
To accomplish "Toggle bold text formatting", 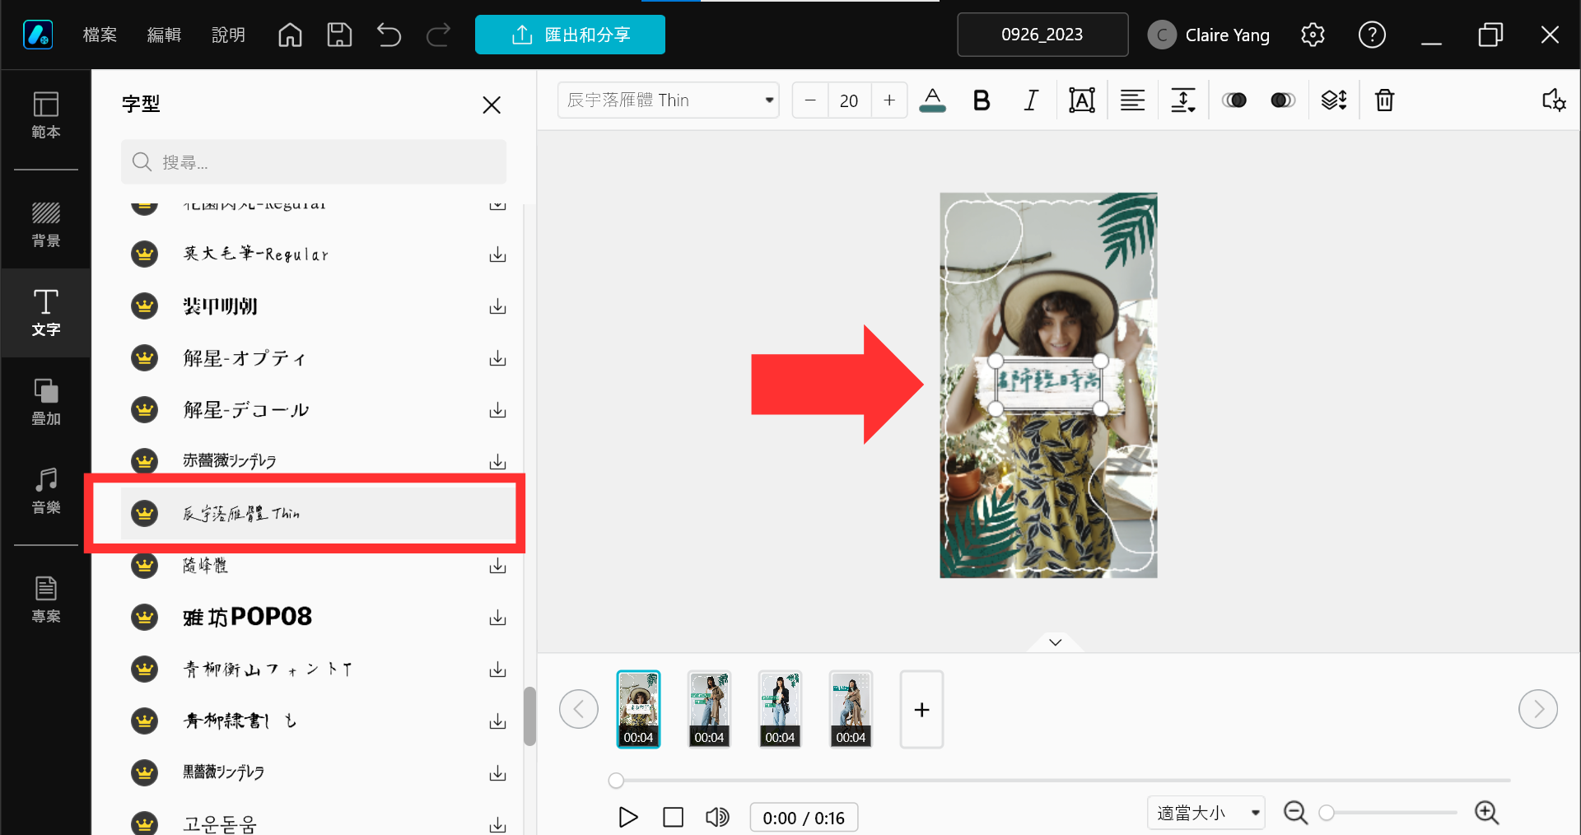I will point(982,100).
